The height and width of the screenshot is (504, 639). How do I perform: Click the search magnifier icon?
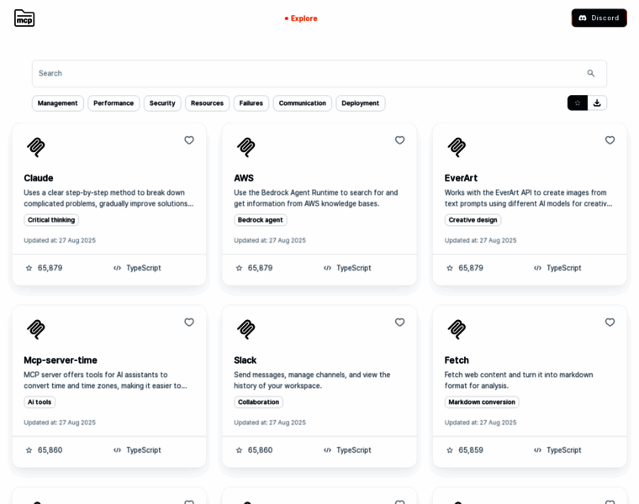590,73
